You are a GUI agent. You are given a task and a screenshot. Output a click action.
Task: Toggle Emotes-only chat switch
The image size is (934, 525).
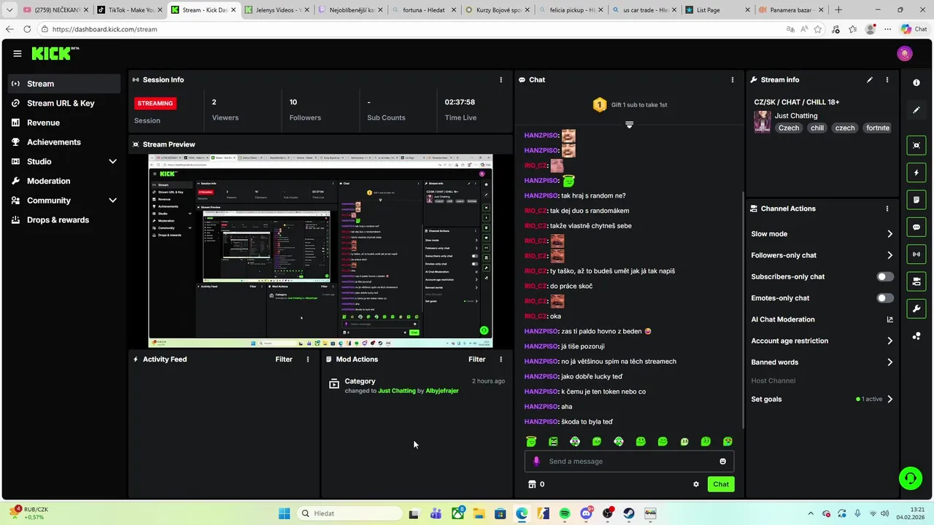(885, 298)
